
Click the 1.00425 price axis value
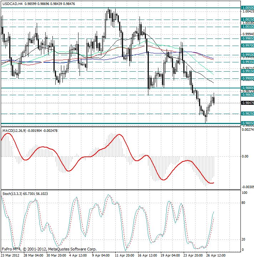[x=248, y=11]
